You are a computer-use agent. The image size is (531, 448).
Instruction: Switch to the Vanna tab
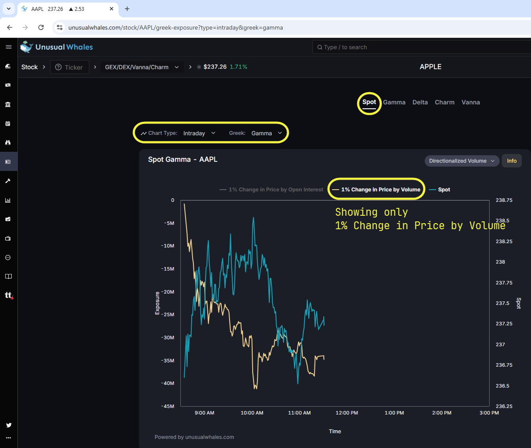(x=471, y=102)
